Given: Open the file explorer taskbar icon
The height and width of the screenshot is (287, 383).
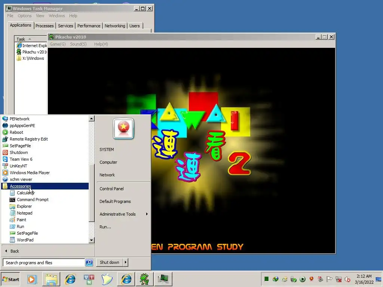Looking at the screenshot, I should tap(51, 279).
